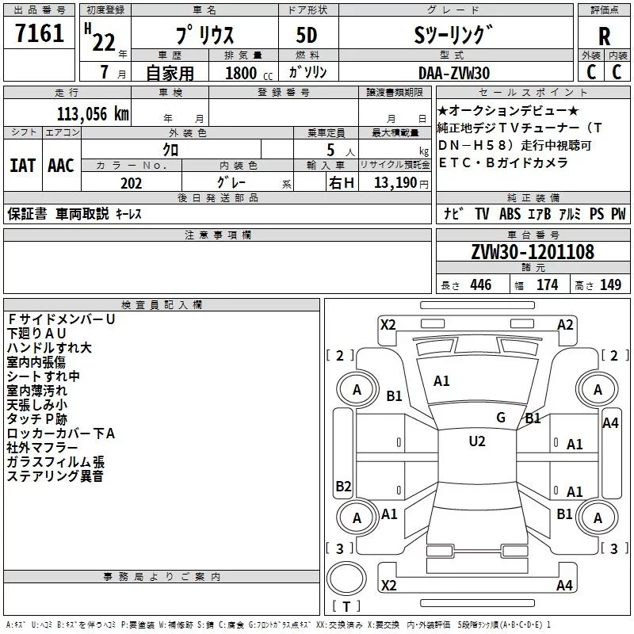Click the U2 roof mark on diagram
Screen dimensions: 634x634
tap(477, 441)
